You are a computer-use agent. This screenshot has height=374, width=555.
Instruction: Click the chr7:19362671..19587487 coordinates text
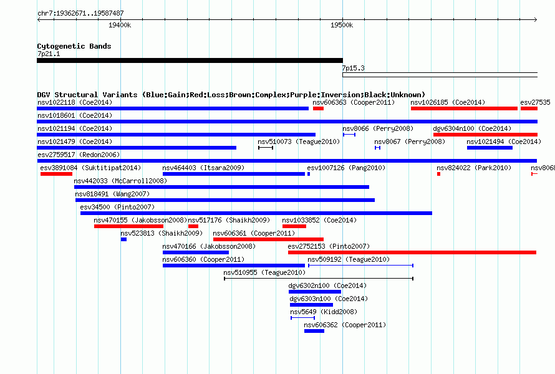(80, 13)
